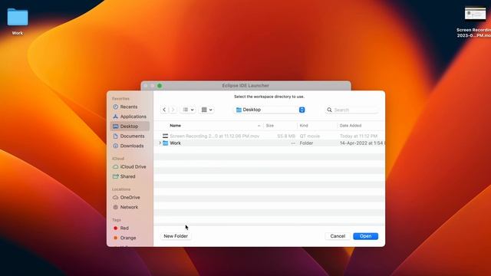The image size is (491, 276).
Task: Open the grid grouping options dropdown
Action: click(207, 110)
